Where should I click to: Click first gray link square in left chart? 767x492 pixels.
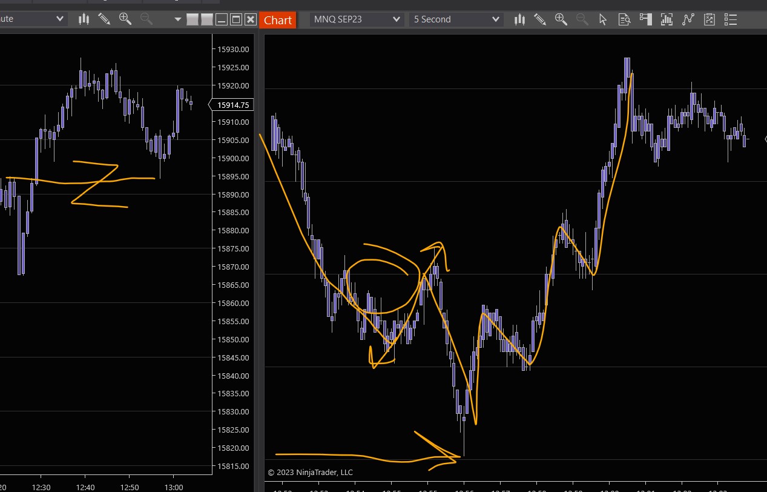tap(193, 19)
